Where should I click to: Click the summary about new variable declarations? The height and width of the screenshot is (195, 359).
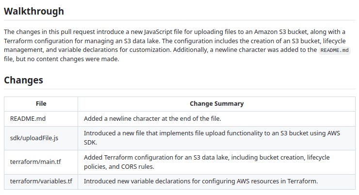click(x=200, y=181)
